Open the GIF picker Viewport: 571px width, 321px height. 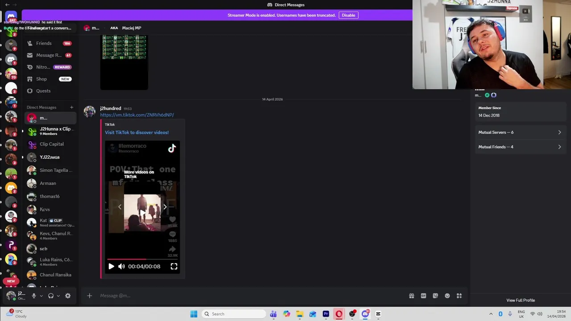click(x=423, y=296)
